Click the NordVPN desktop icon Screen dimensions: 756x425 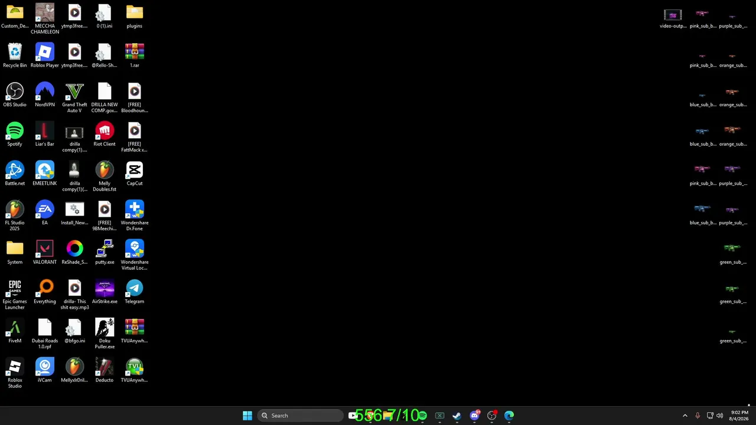tap(45, 95)
